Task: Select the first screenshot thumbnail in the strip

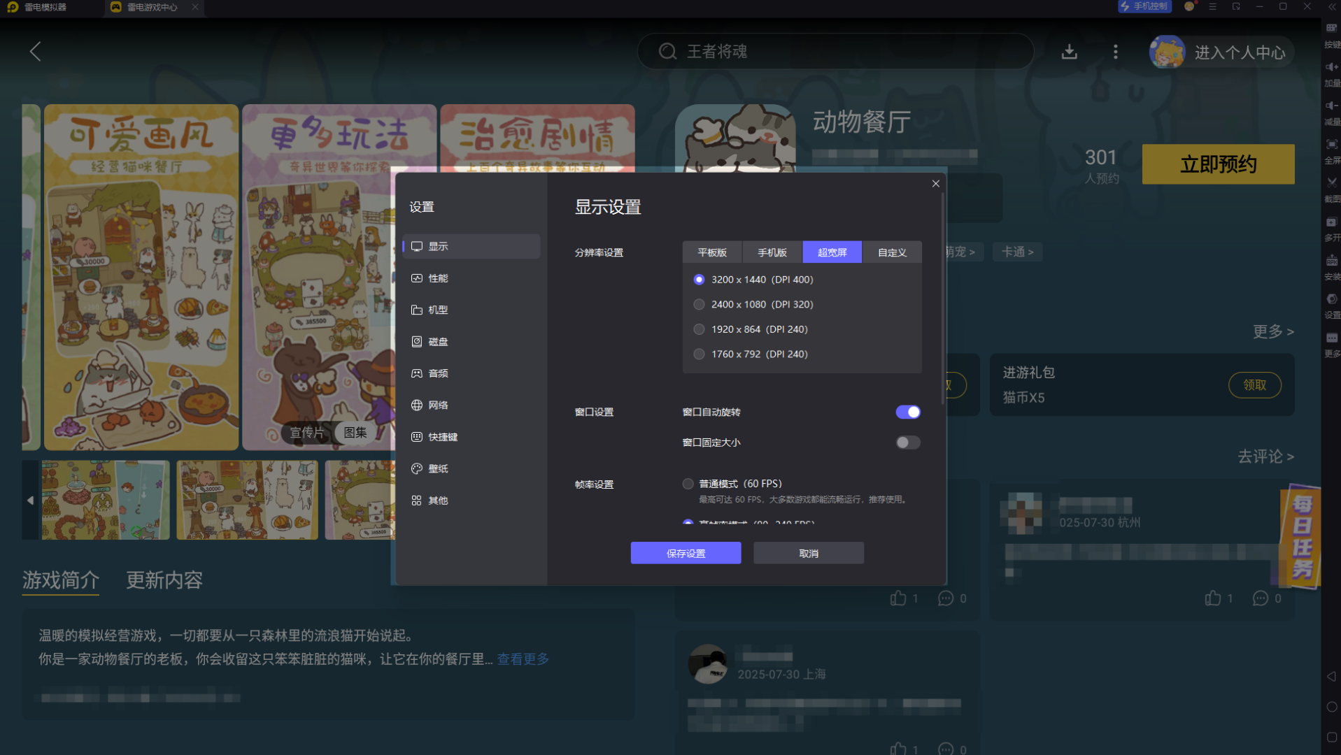Action: tap(106, 500)
